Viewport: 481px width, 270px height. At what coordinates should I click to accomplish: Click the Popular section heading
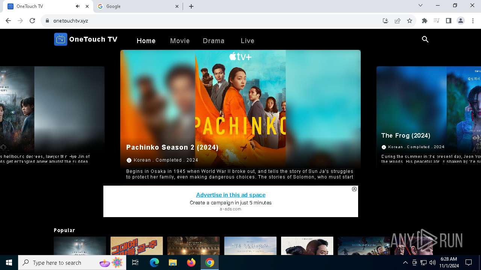click(64, 230)
